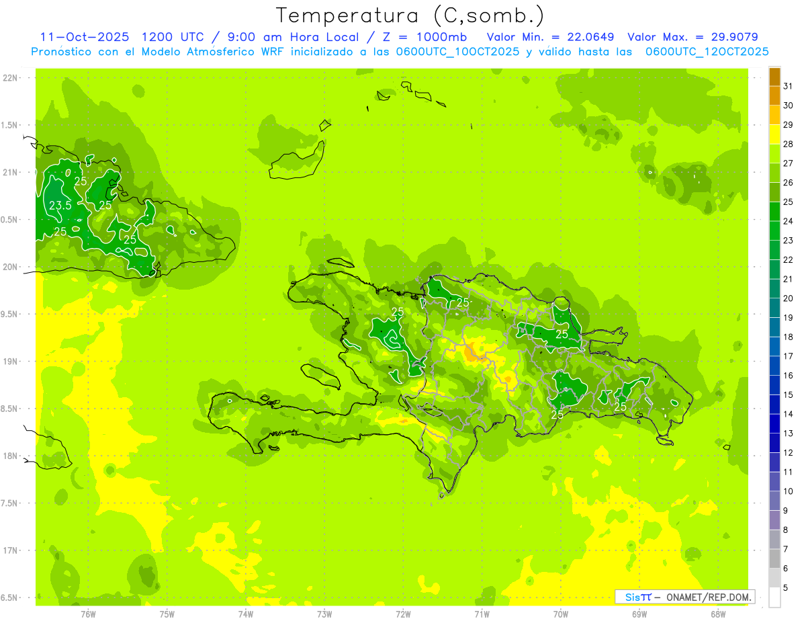Click the 20N latitude axis label
Screen dimensions: 806x623
point(11,267)
